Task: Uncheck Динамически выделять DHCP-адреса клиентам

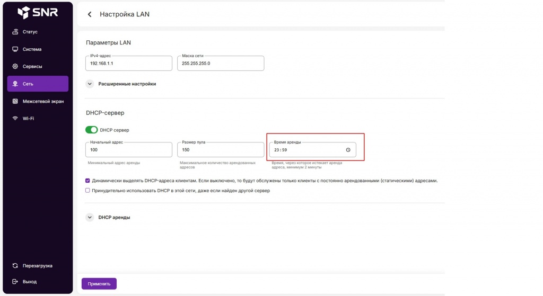Action: click(x=88, y=181)
